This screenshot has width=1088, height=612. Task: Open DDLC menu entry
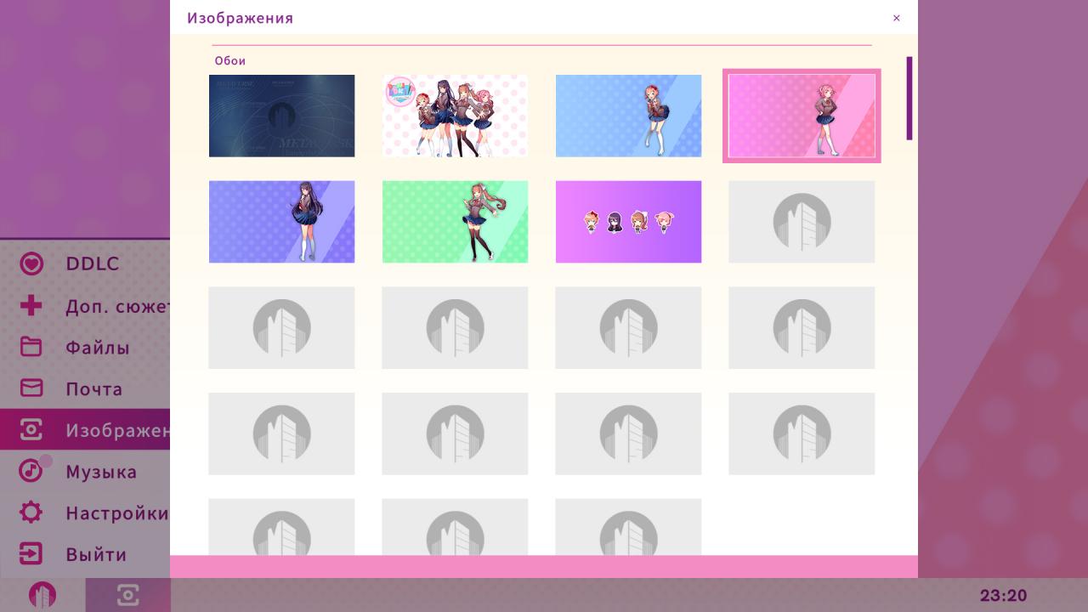(85, 263)
